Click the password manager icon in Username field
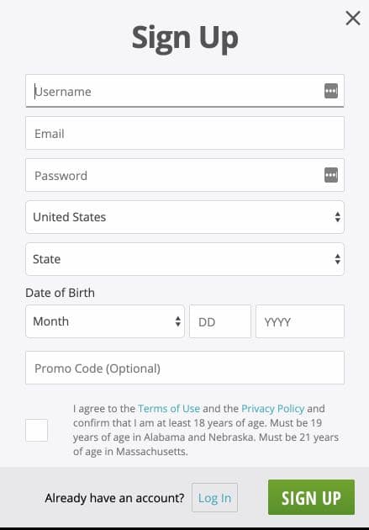The image size is (369, 530). (331, 91)
